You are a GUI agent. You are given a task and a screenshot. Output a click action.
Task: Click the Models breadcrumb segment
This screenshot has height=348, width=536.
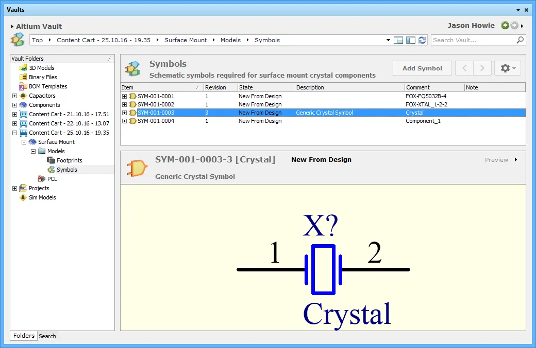pyautogui.click(x=230, y=40)
